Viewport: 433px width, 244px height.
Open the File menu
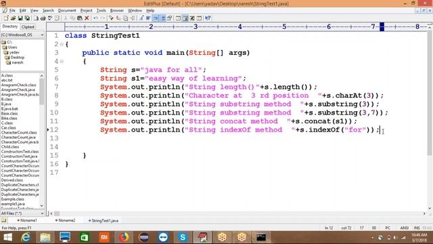[x=12, y=11]
